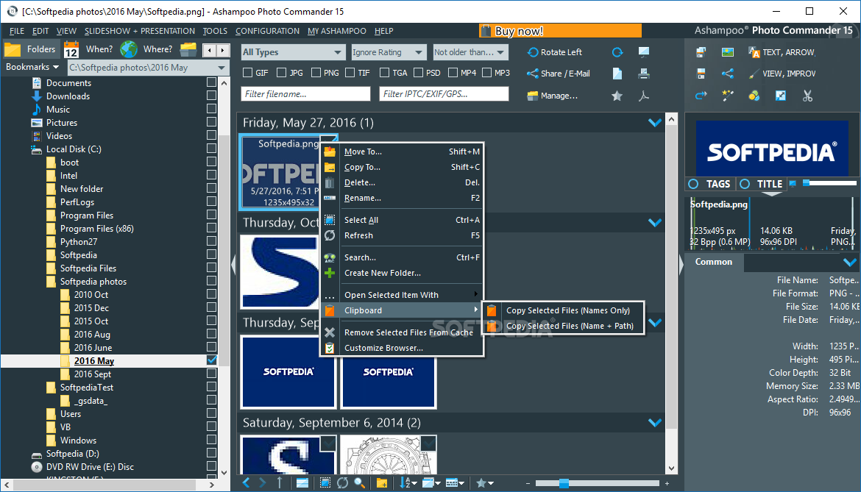Enable the MP4 filter checkbox
Screen dimensions: 861x492
click(453, 73)
